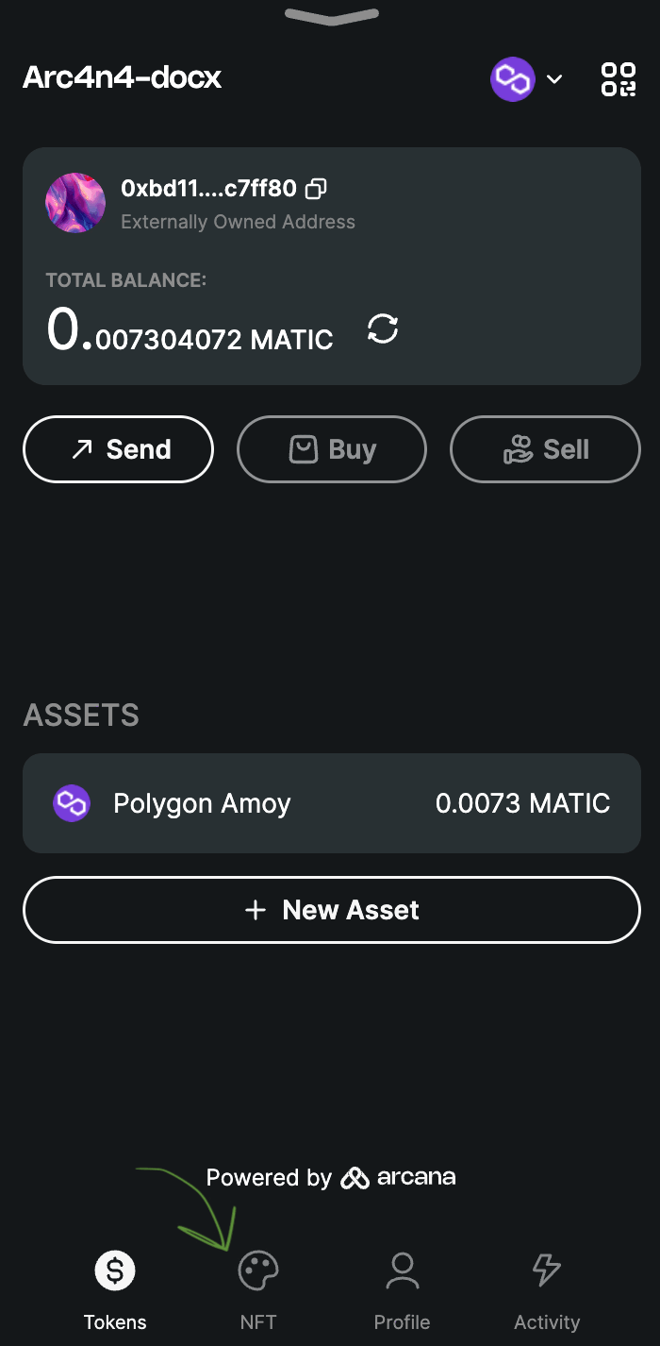Expand the network selector chevron
This screenshot has width=660, height=1346.
554,79
